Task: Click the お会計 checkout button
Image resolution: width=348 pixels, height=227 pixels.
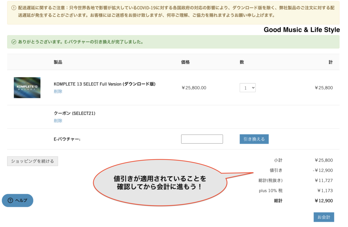Action: (324, 217)
